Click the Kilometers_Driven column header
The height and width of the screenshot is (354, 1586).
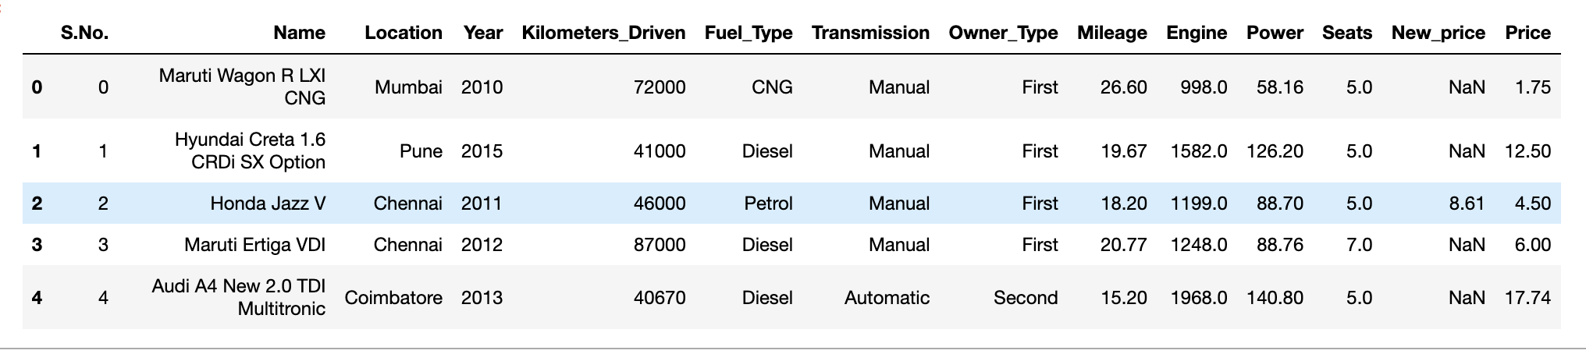603,33
